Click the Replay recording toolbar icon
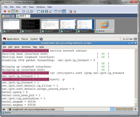 coord(75,11)
